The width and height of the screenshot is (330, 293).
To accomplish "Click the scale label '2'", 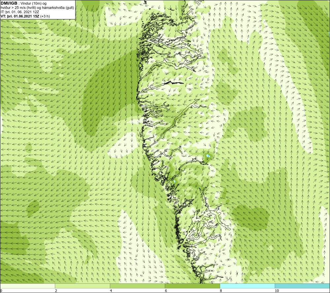I will 56,291.
